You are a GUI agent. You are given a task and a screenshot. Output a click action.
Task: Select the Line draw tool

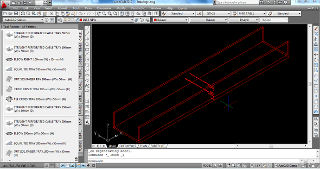pyautogui.click(x=87, y=29)
